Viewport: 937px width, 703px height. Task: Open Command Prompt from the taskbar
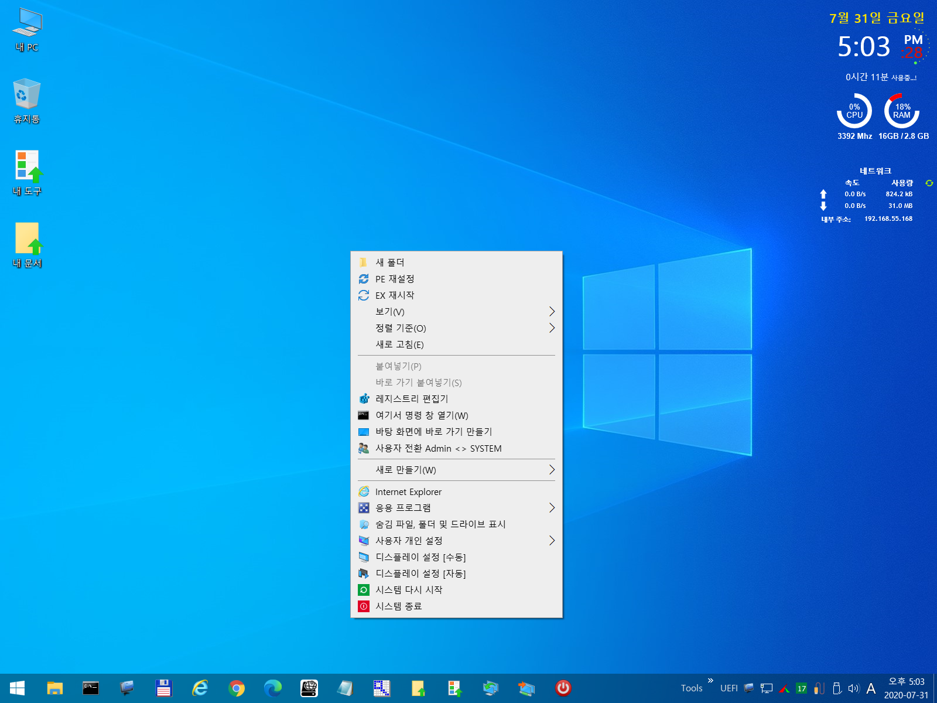(91, 688)
